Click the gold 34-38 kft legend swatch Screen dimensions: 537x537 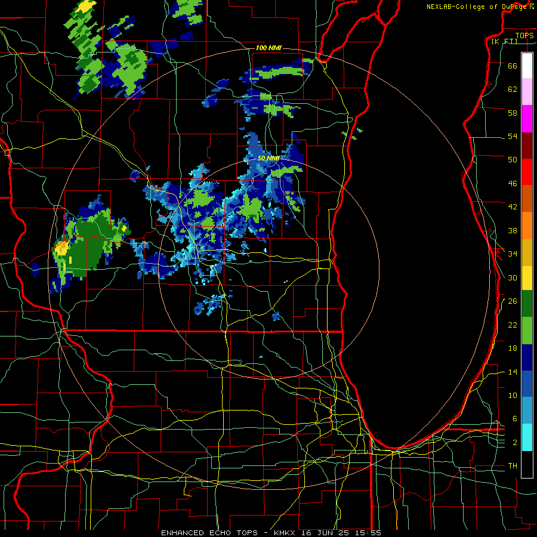point(527,252)
